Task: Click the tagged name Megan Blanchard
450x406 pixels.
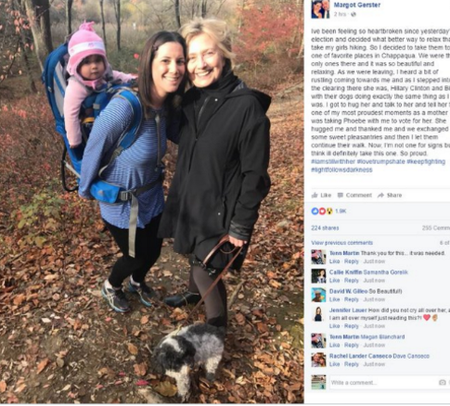Action: tap(382, 336)
